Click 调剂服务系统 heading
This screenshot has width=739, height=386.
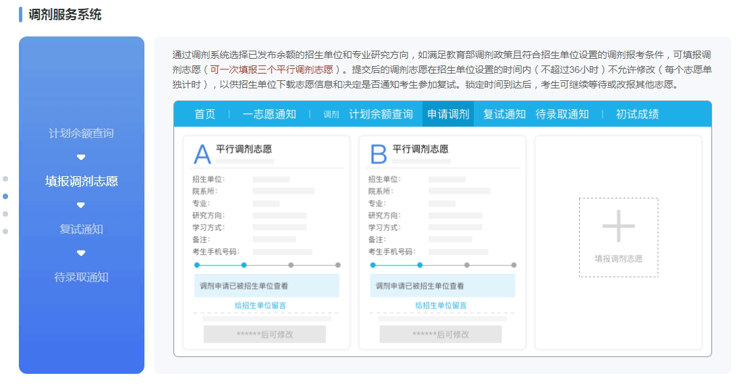65,15
